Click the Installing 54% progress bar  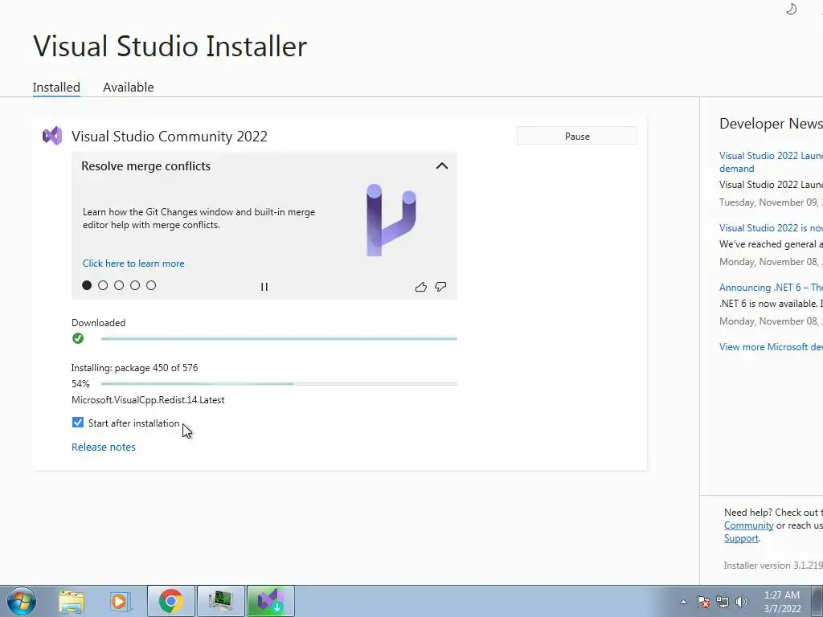point(279,384)
